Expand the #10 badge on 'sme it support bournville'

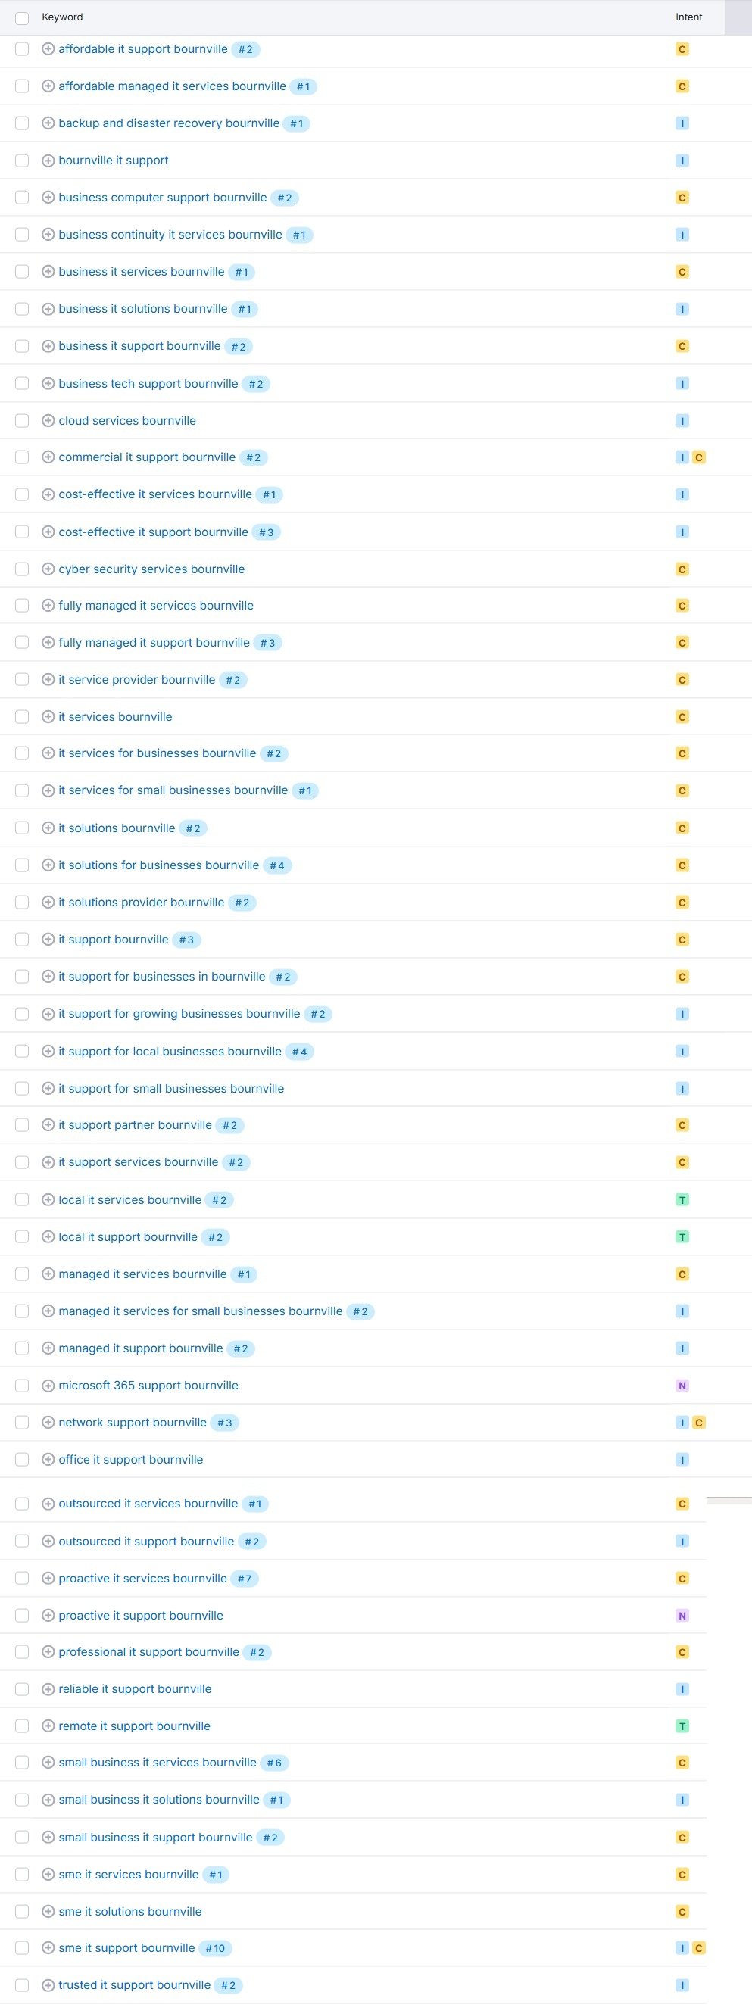[x=215, y=1948]
